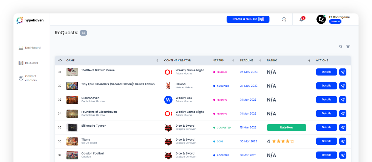Click send icon for Titans row
The height and width of the screenshot is (162, 372).
click(x=343, y=141)
